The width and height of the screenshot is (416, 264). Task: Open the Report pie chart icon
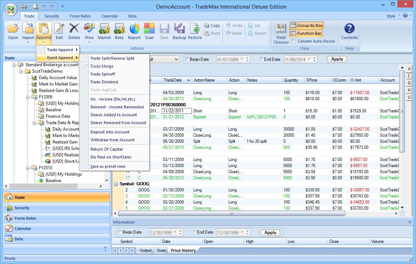pos(134,28)
